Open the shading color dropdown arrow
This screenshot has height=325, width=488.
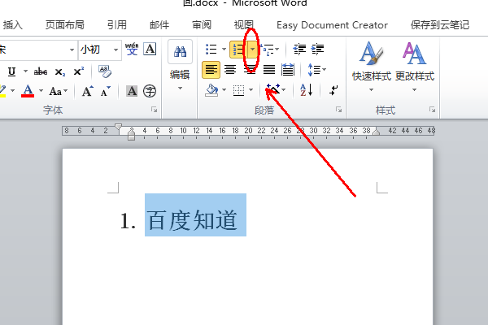(224, 90)
